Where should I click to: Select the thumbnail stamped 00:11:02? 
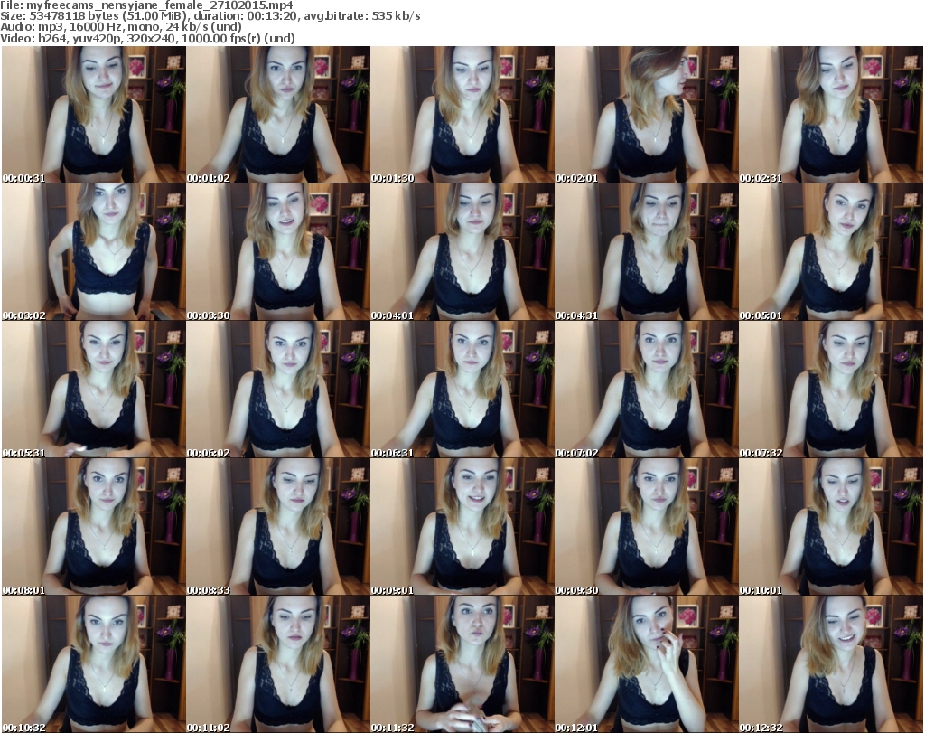coord(278,664)
